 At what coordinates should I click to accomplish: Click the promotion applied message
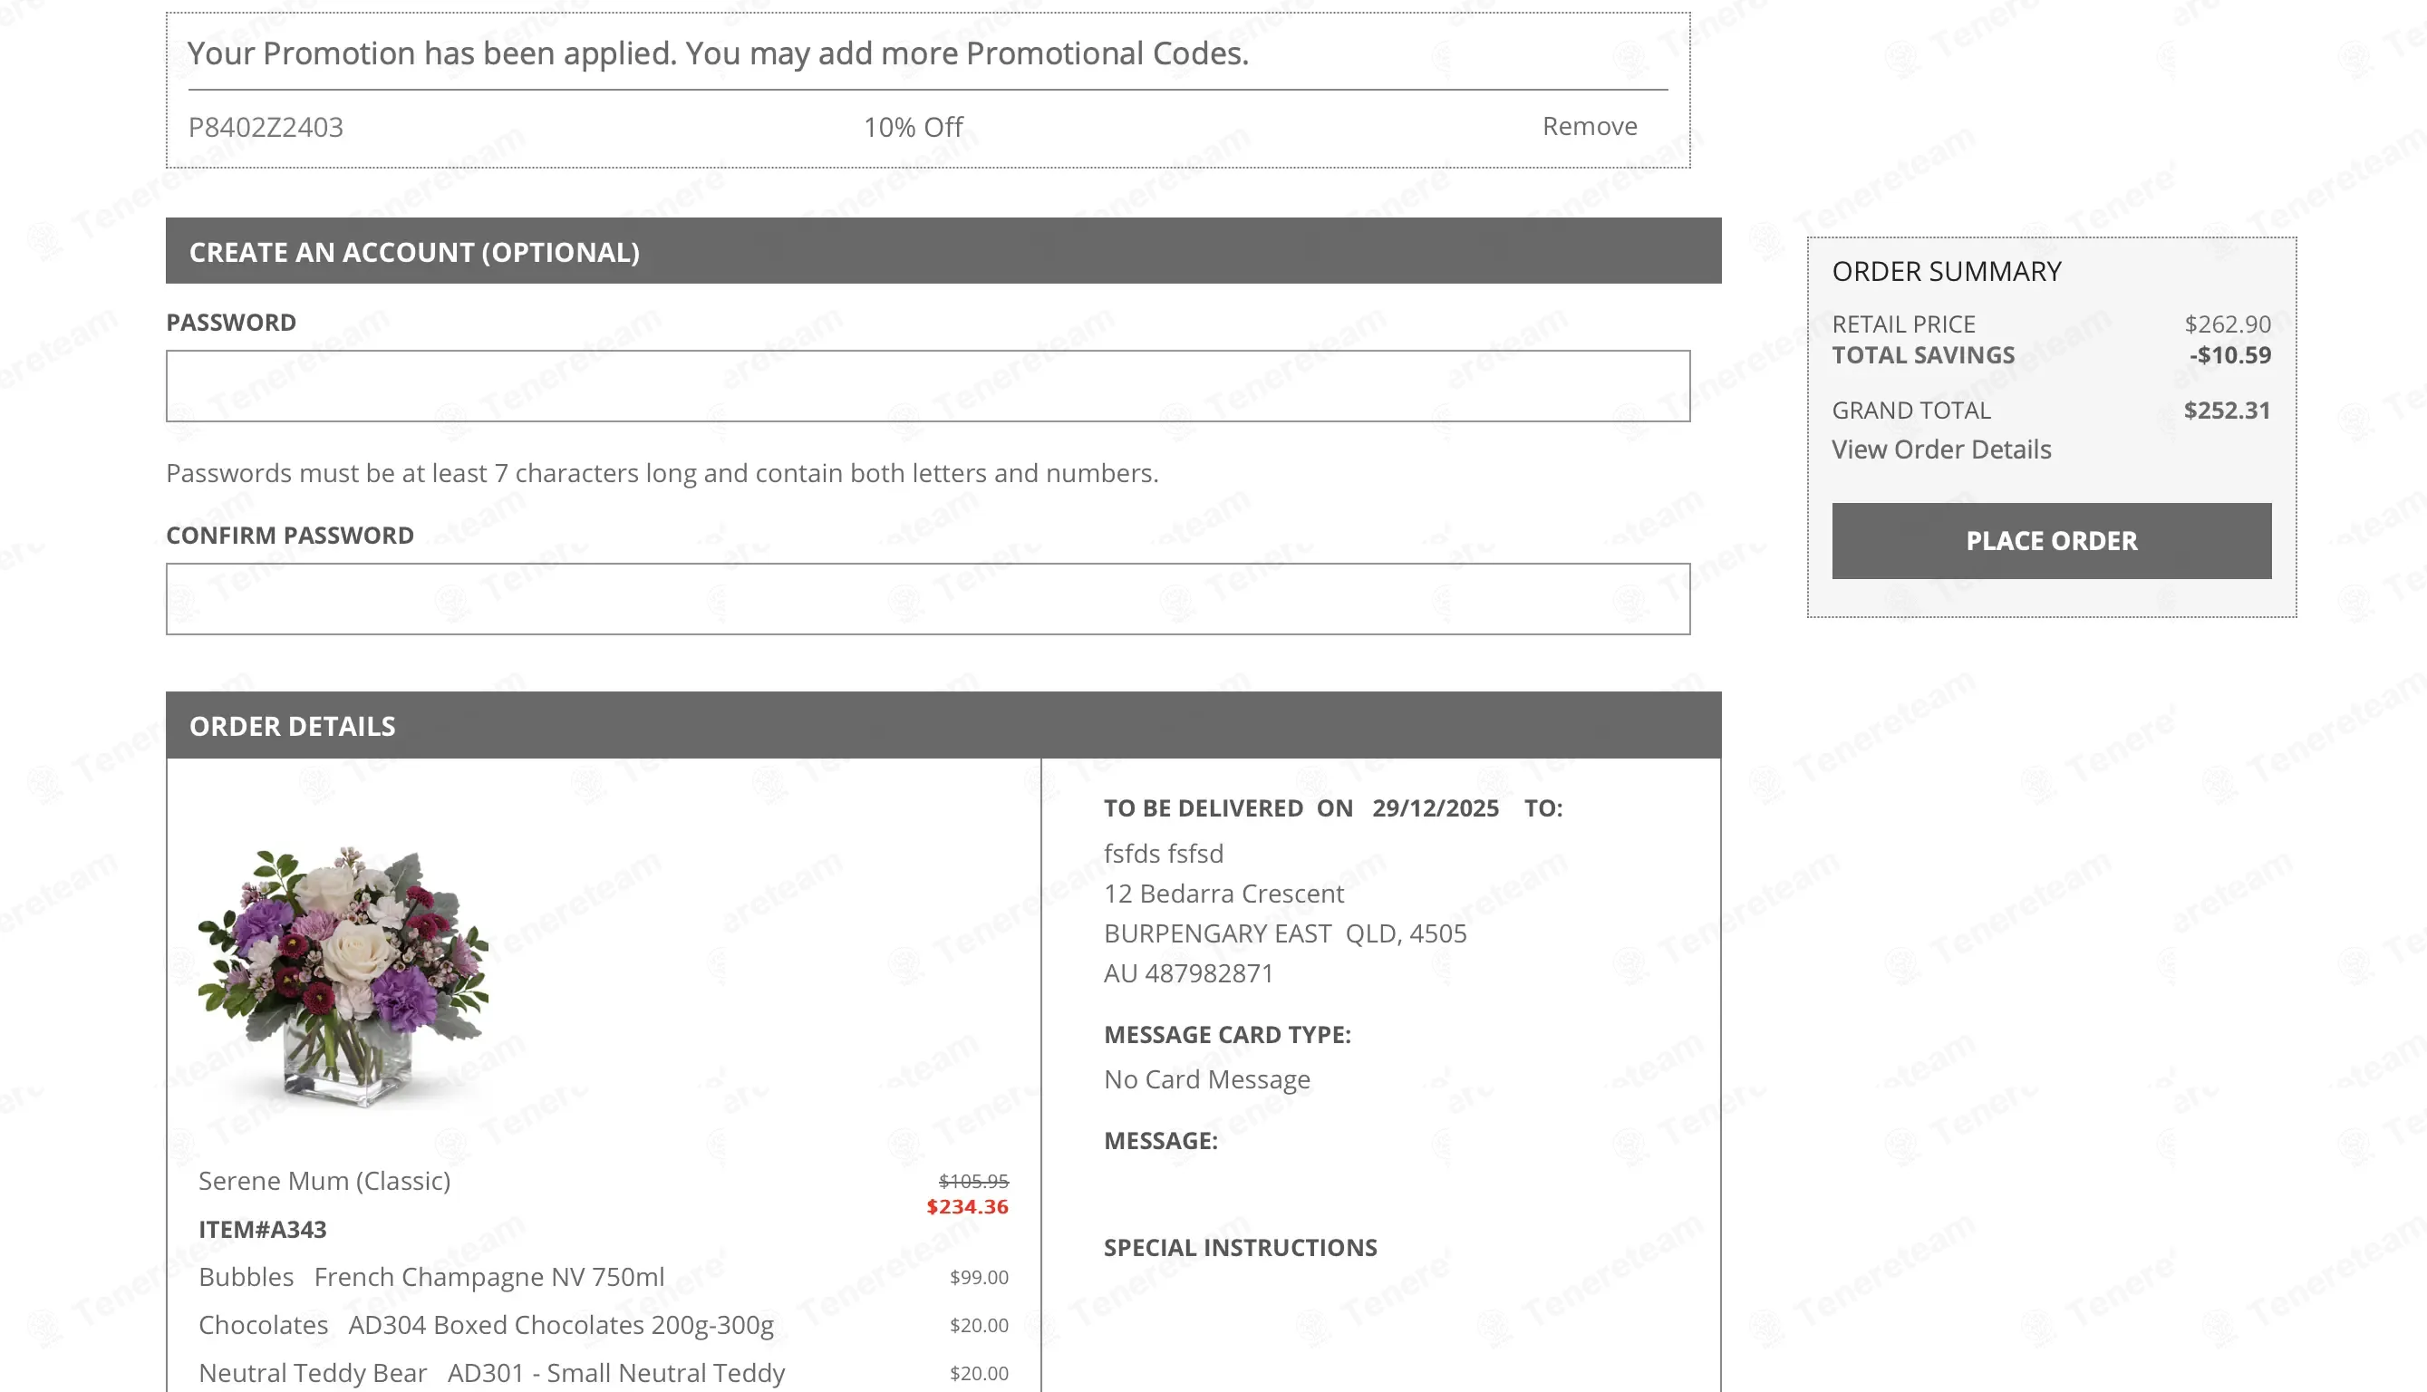pyautogui.click(x=718, y=53)
